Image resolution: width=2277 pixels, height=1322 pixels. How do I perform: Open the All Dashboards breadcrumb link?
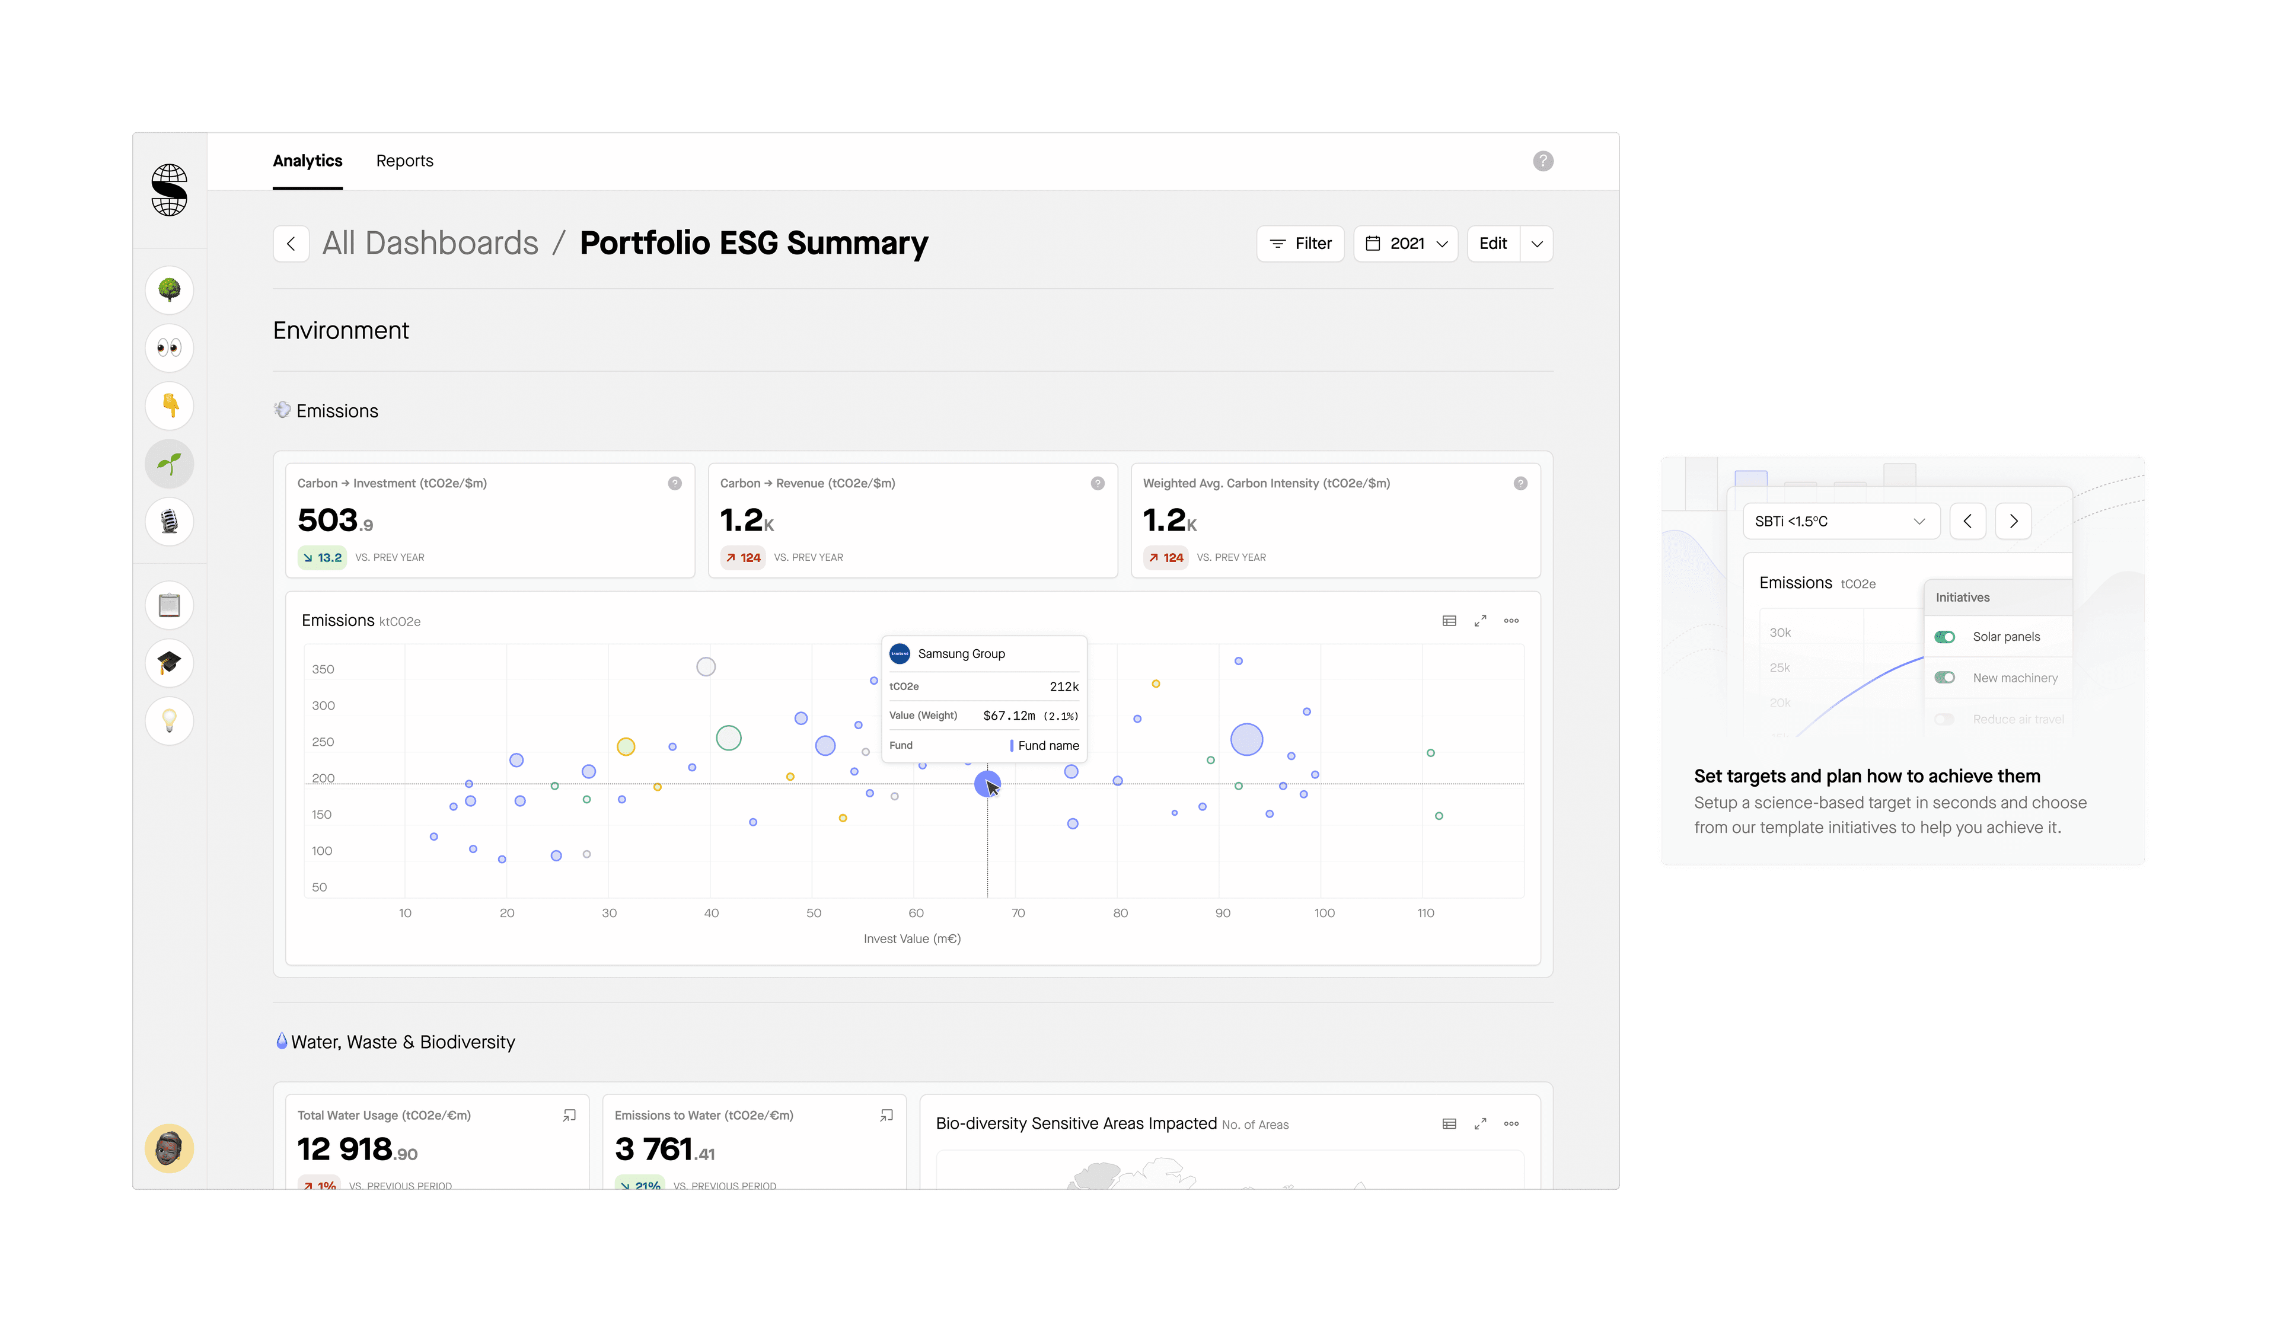pyautogui.click(x=430, y=243)
